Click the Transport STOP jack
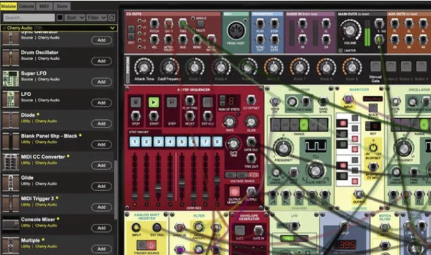 tap(274, 24)
